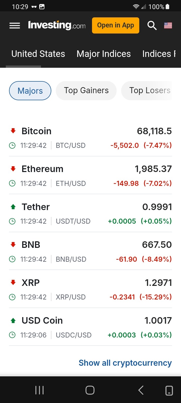Switch to the Major Indices tab
181x403 pixels.
[104, 54]
